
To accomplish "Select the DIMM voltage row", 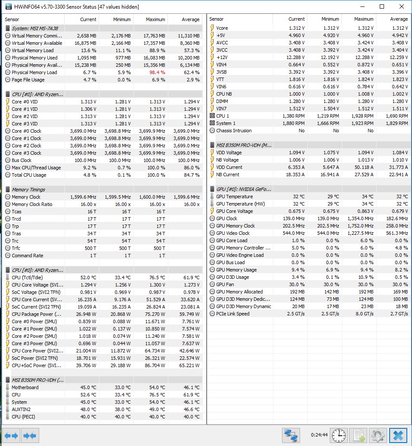I will [309, 101].
